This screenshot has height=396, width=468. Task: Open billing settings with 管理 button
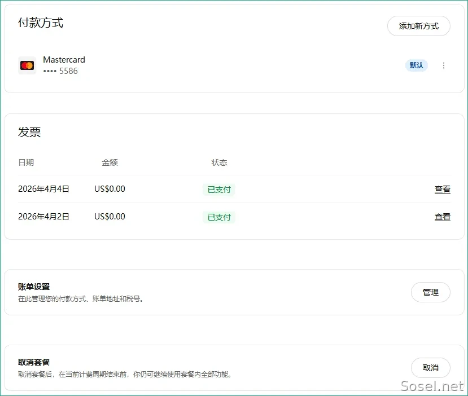430,292
